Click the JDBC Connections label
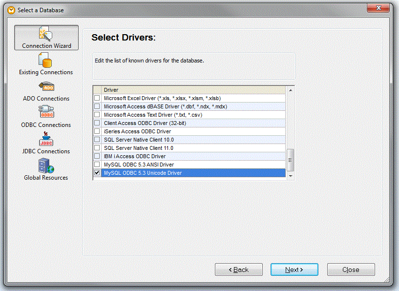399x291 pixels. click(46, 151)
